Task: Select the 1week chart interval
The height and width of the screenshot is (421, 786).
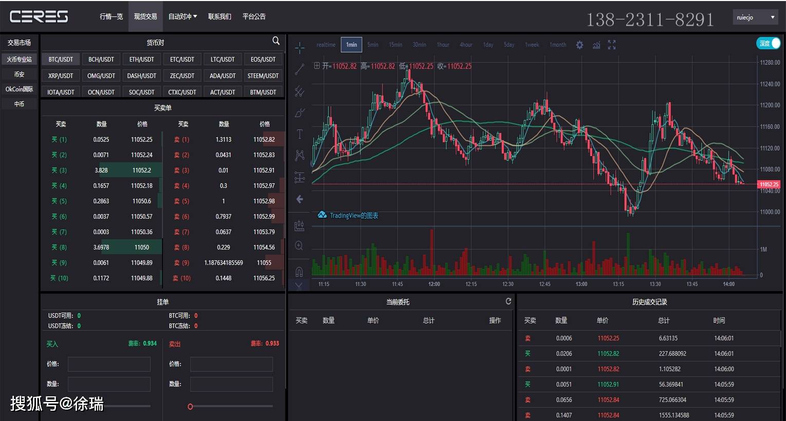Action: 532,45
